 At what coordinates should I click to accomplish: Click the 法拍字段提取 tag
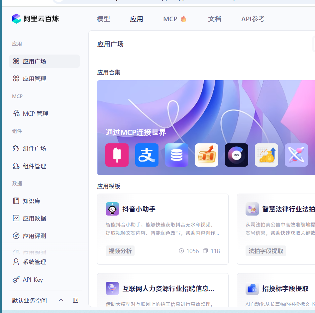pyautogui.click(x=266, y=251)
